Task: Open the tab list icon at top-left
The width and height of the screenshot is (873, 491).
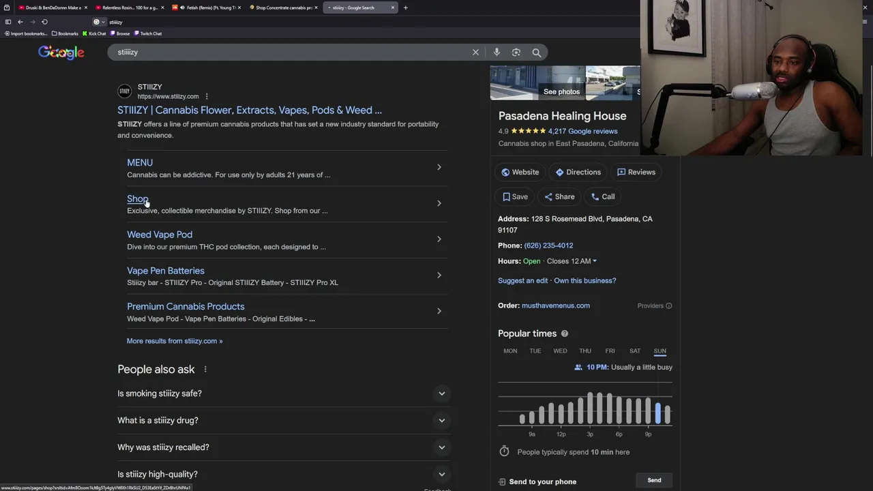Action: click(7, 8)
